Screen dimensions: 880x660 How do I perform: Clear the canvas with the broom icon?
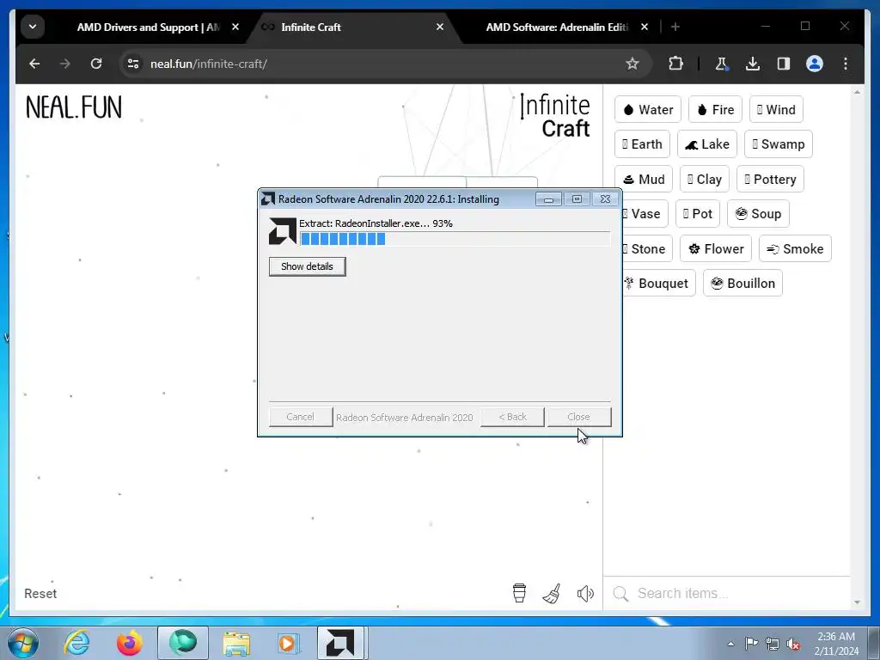552,594
